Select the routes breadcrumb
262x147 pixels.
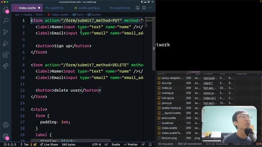(x=27, y=15)
